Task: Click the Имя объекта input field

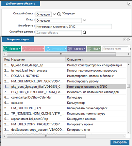Action: (x=74, y=27)
